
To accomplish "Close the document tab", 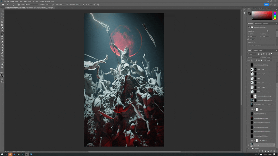I will [54, 8].
